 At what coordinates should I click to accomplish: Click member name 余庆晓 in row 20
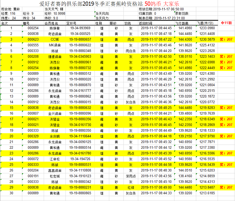coord(55,136)
